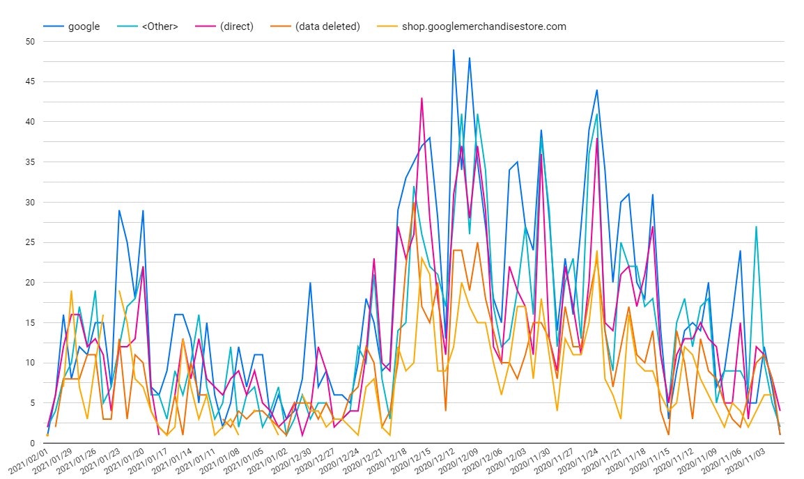Screen dimensions: 804x479
Task: Click the orange (data deleted) legend marker
Action: click(x=281, y=26)
